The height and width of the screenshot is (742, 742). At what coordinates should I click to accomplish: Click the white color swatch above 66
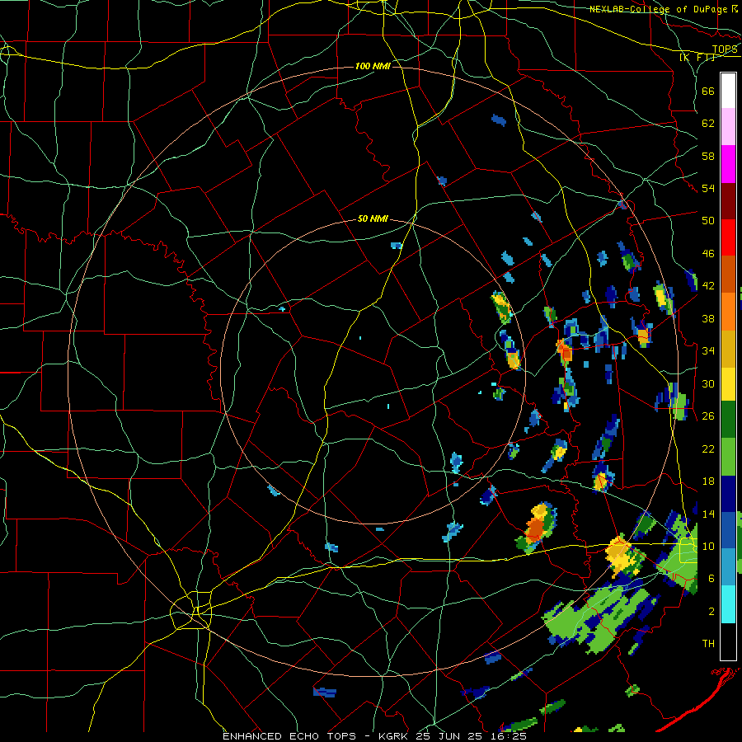[x=728, y=91]
